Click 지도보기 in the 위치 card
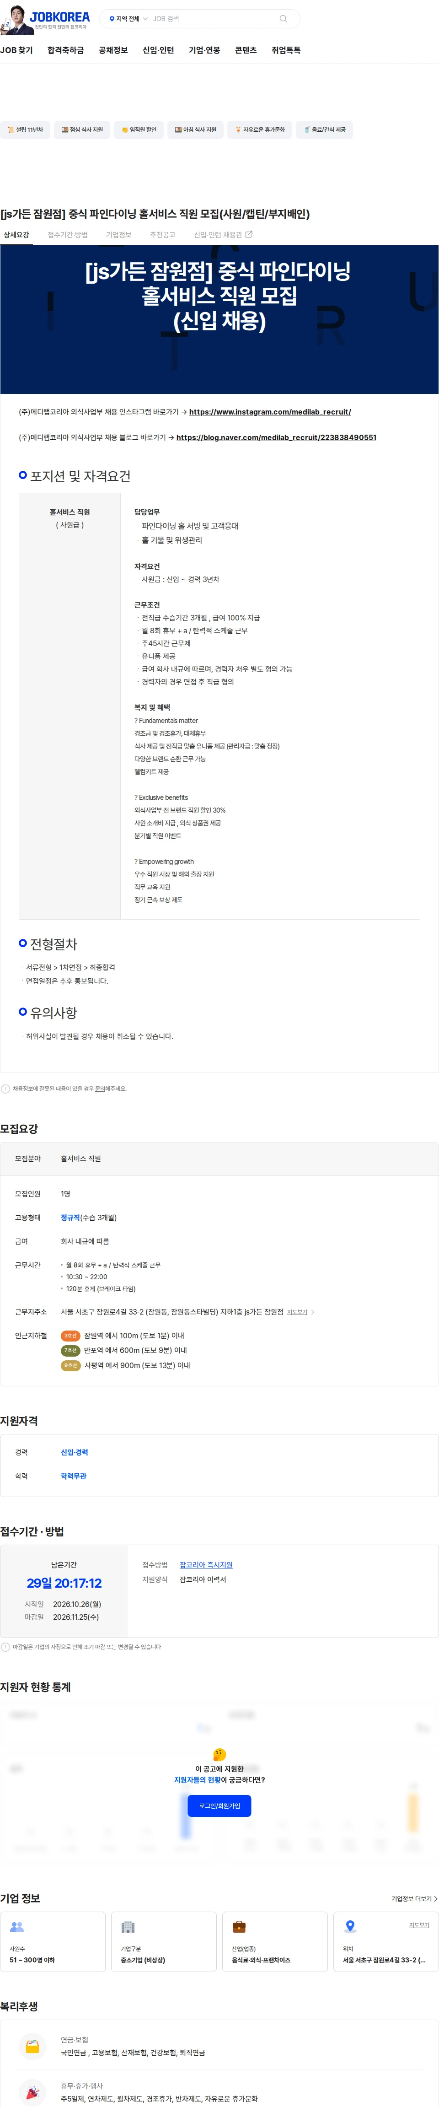The width and height of the screenshot is (439, 2107). pyautogui.click(x=419, y=1925)
